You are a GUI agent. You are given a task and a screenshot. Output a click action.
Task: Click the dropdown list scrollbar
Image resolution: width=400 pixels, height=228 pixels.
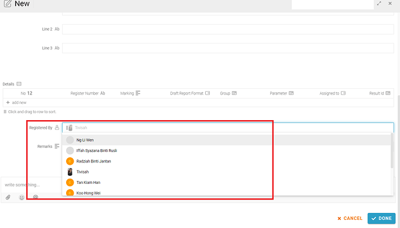(x=392, y=151)
